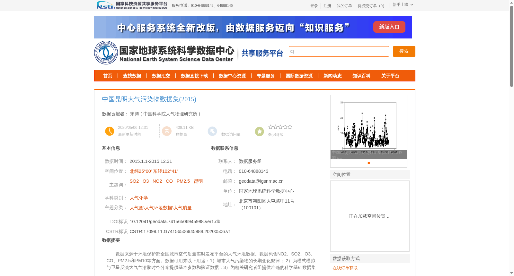Click the 数据获取方式 panel header
The width and height of the screenshot is (514, 276).
coord(370,258)
